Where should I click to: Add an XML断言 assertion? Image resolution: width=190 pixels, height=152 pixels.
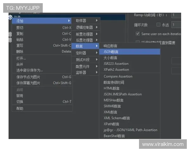point(130,112)
